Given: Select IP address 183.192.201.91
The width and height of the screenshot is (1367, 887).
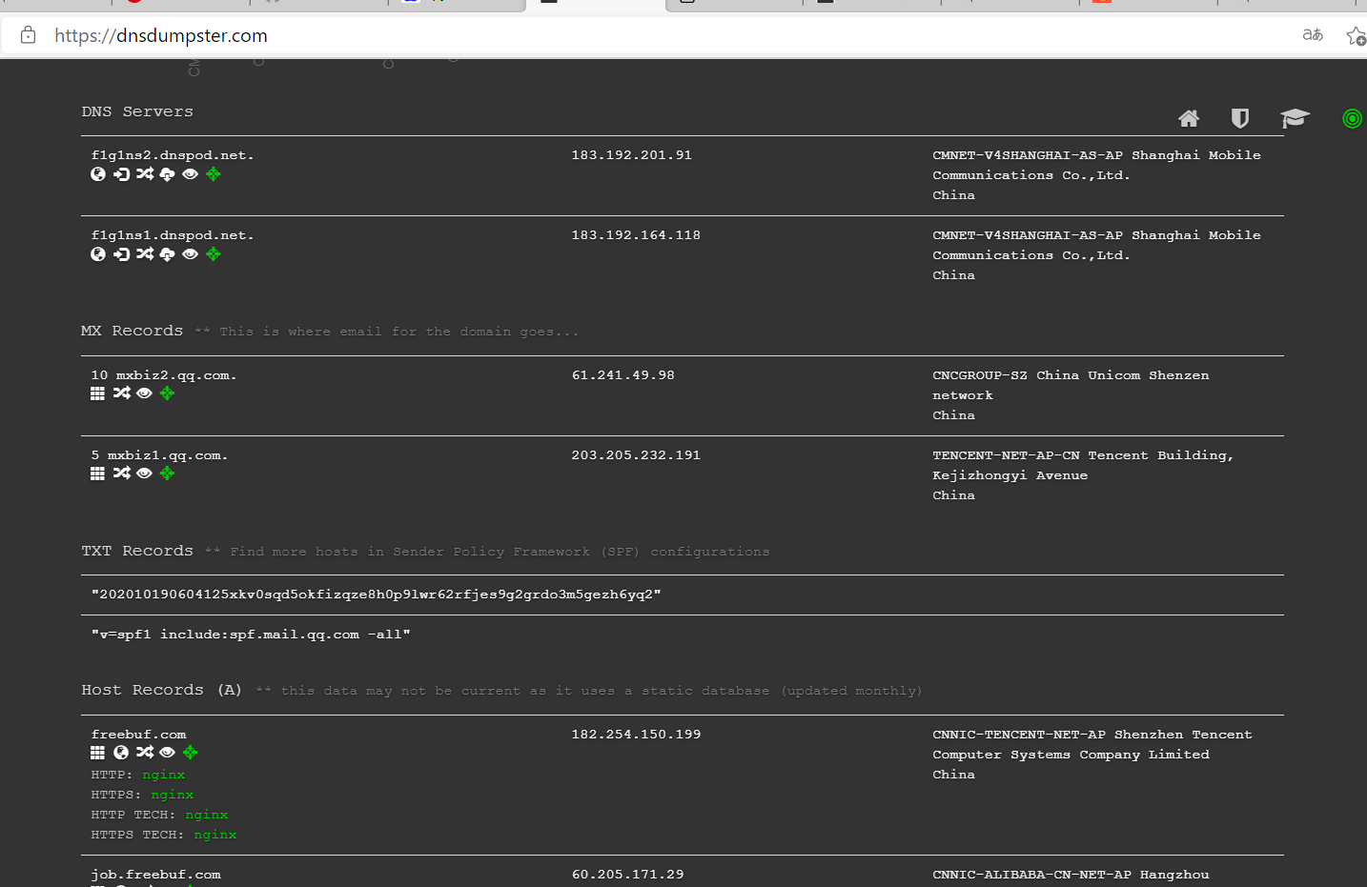Looking at the screenshot, I should tap(632, 154).
